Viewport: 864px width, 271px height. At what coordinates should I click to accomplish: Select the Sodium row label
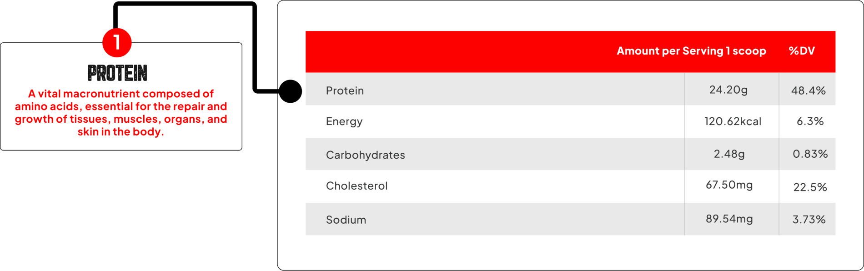[x=346, y=220]
